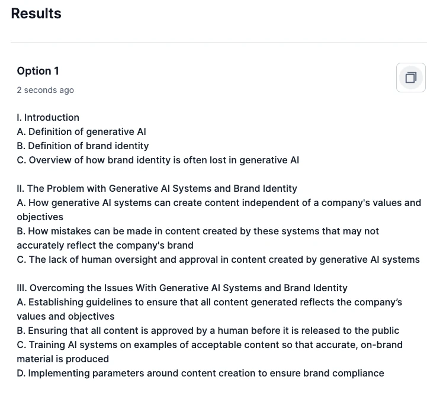Click 'material is produced' continuation text
427x396 pixels.
[x=63, y=359]
